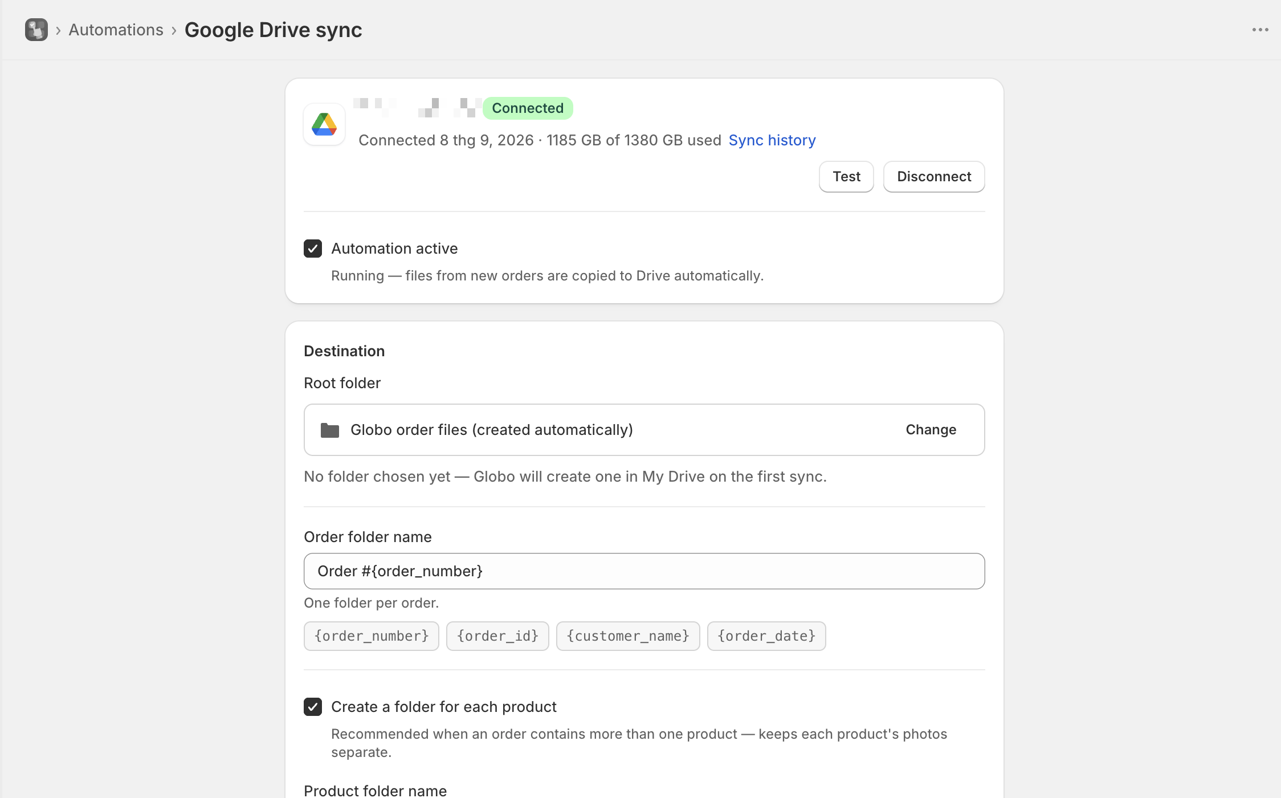Click the storage text '1185 GB of 1380 GB used'
Image resolution: width=1281 pixels, height=798 pixels.
[634, 140]
